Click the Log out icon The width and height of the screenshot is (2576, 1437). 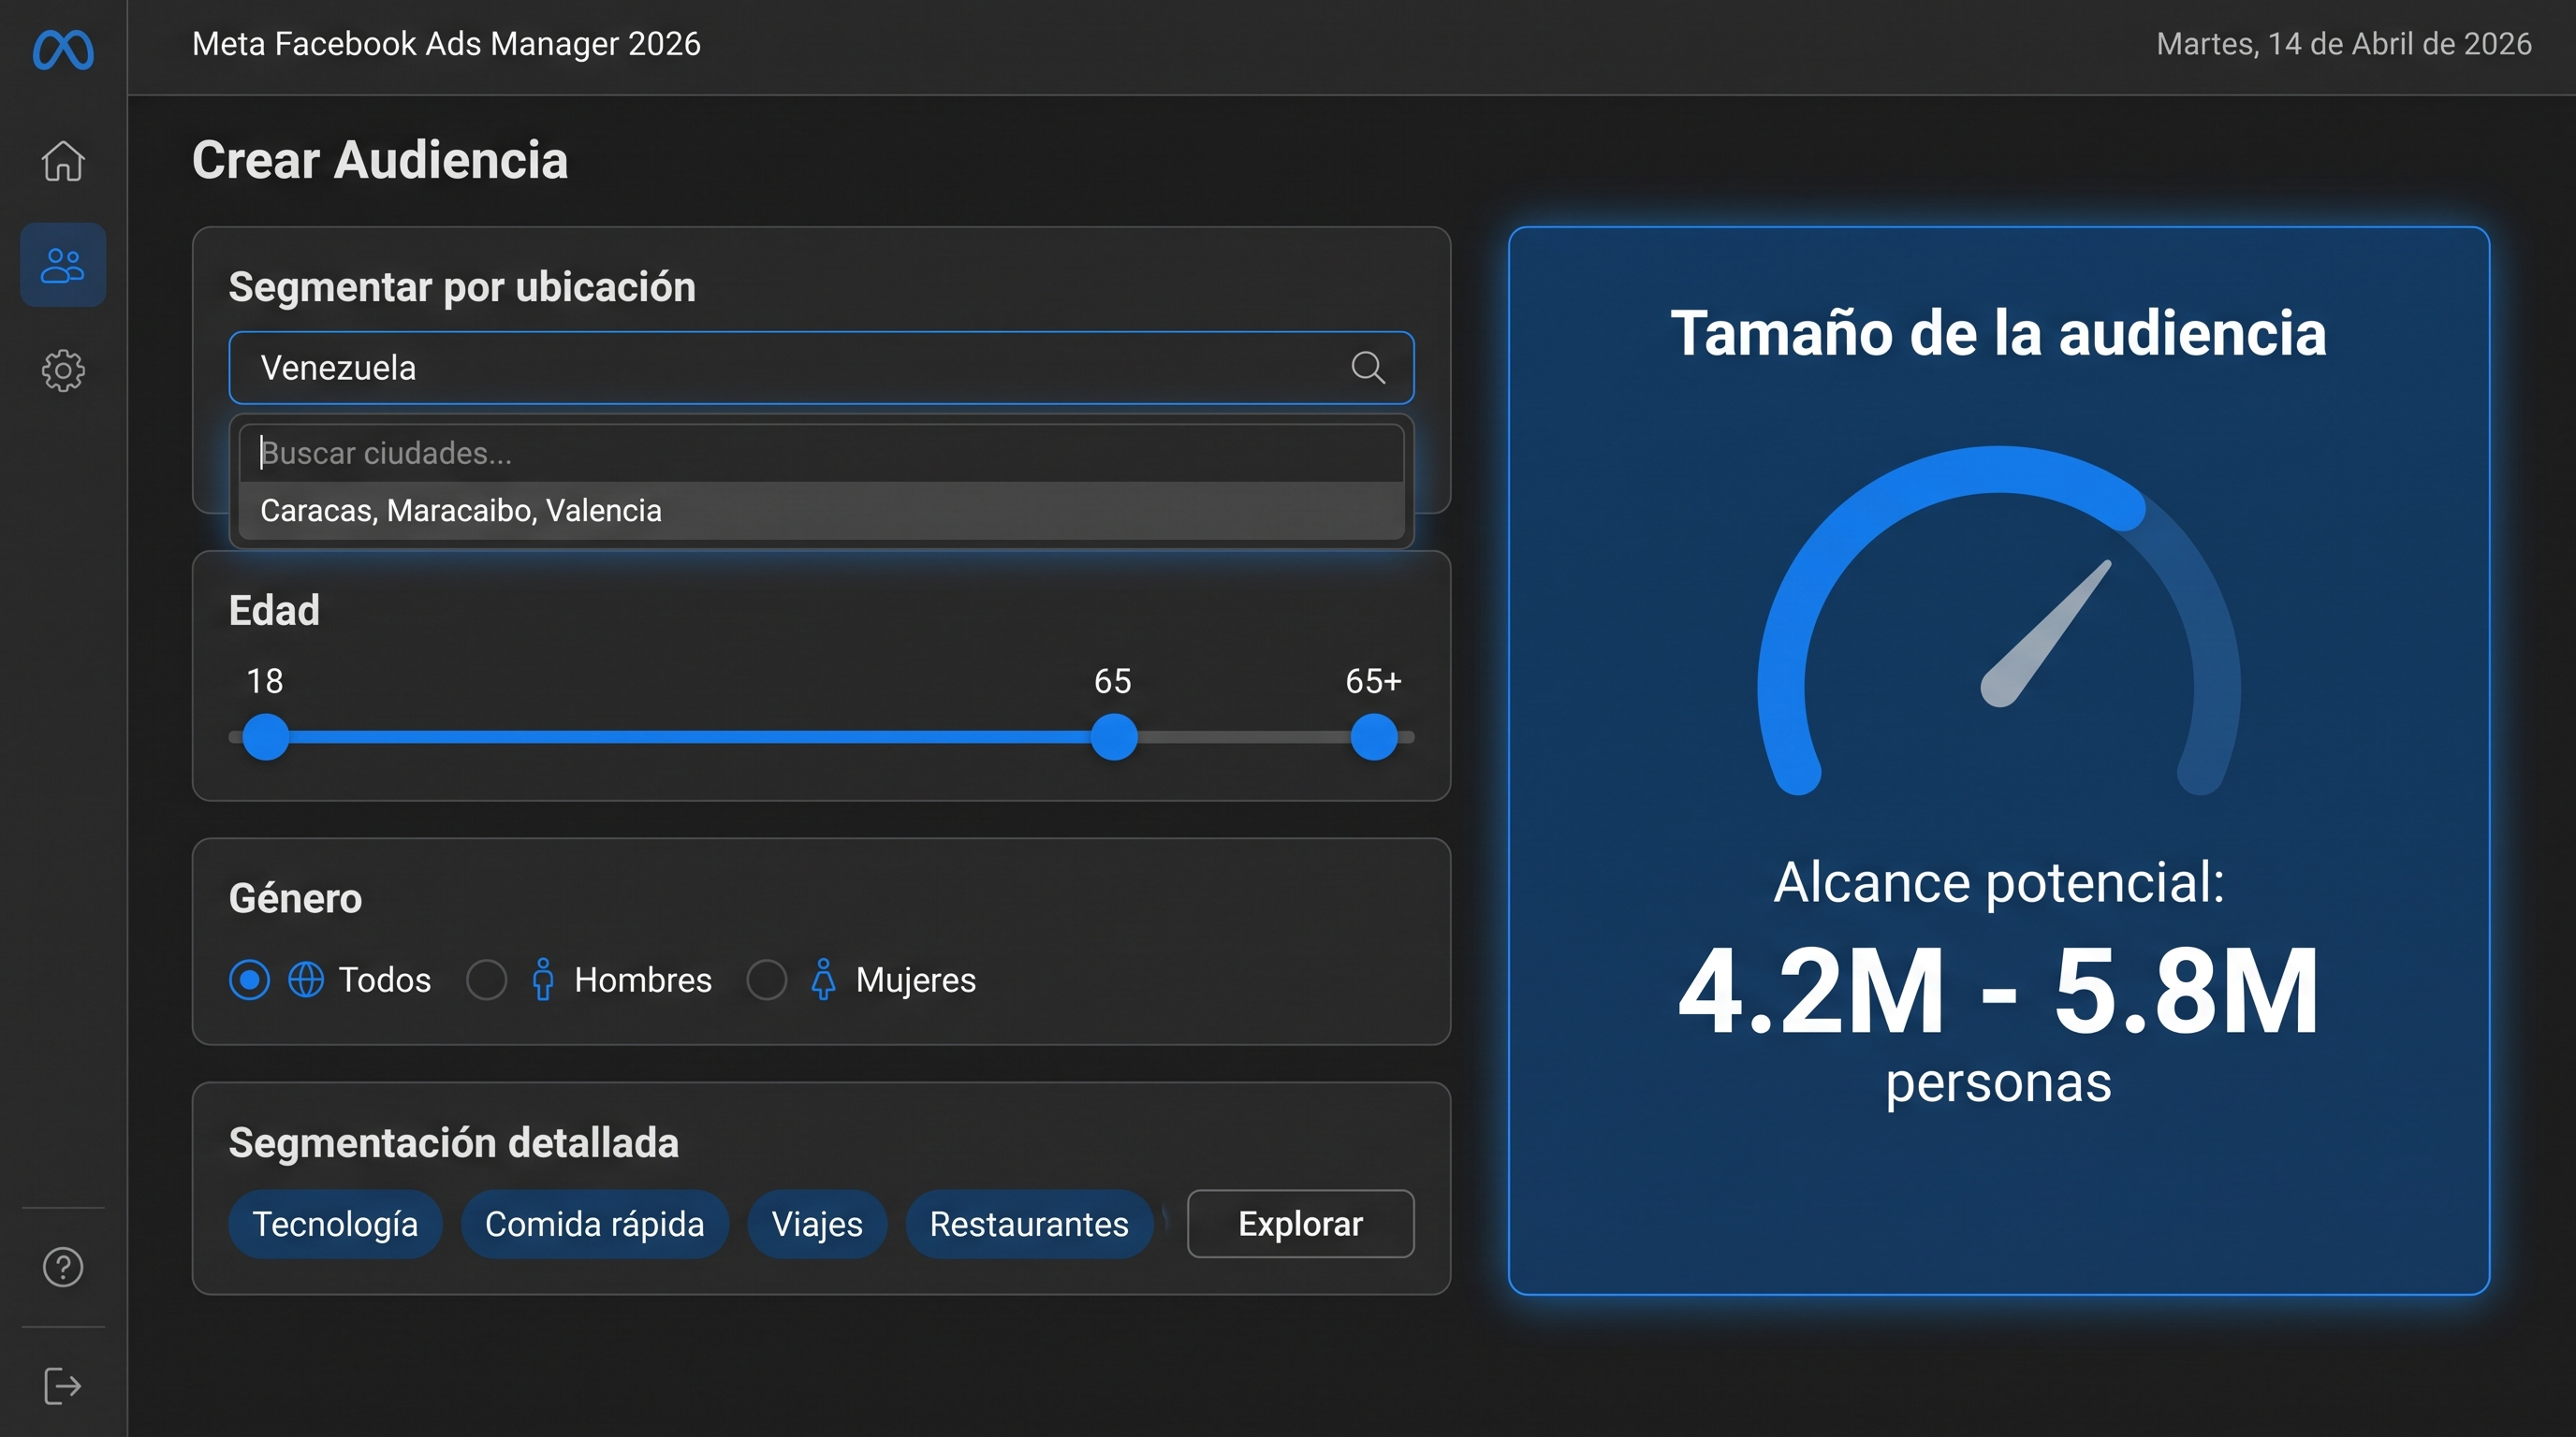tap(63, 1386)
